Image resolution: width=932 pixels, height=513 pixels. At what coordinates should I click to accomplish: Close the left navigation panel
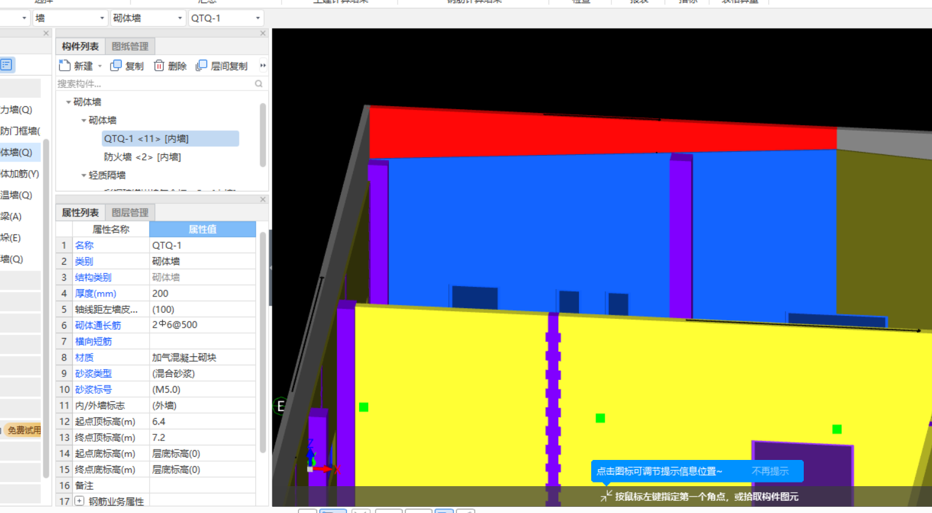click(x=46, y=34)
